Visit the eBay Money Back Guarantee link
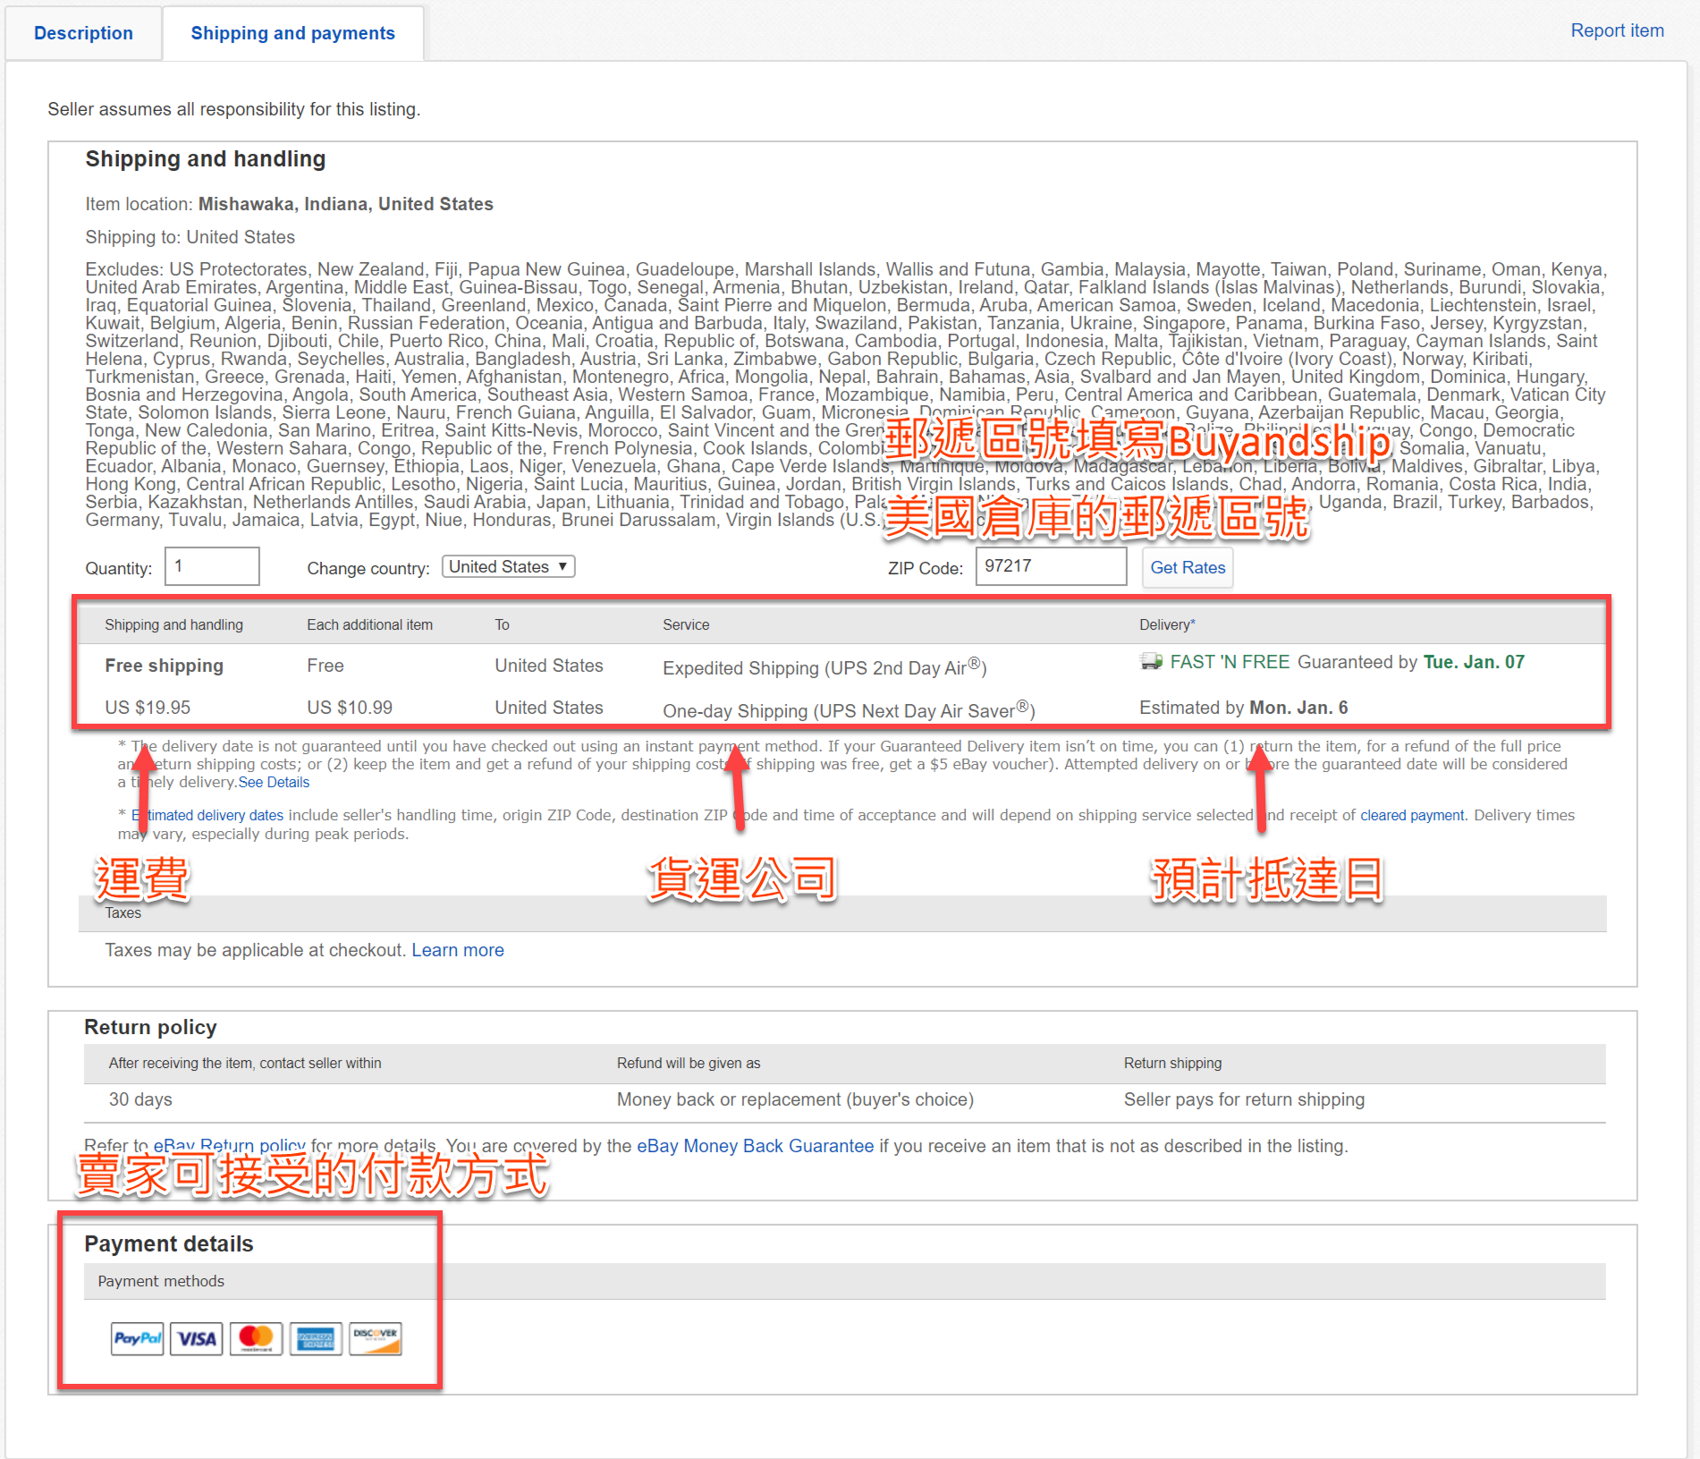 [755, 1146]
